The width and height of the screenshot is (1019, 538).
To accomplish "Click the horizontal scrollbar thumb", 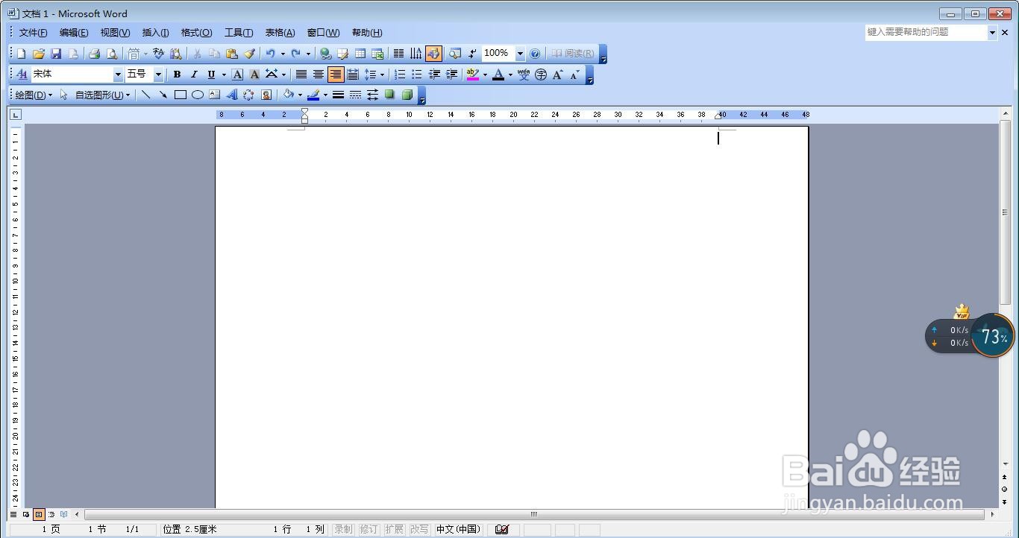I will [x=534, y=514].
